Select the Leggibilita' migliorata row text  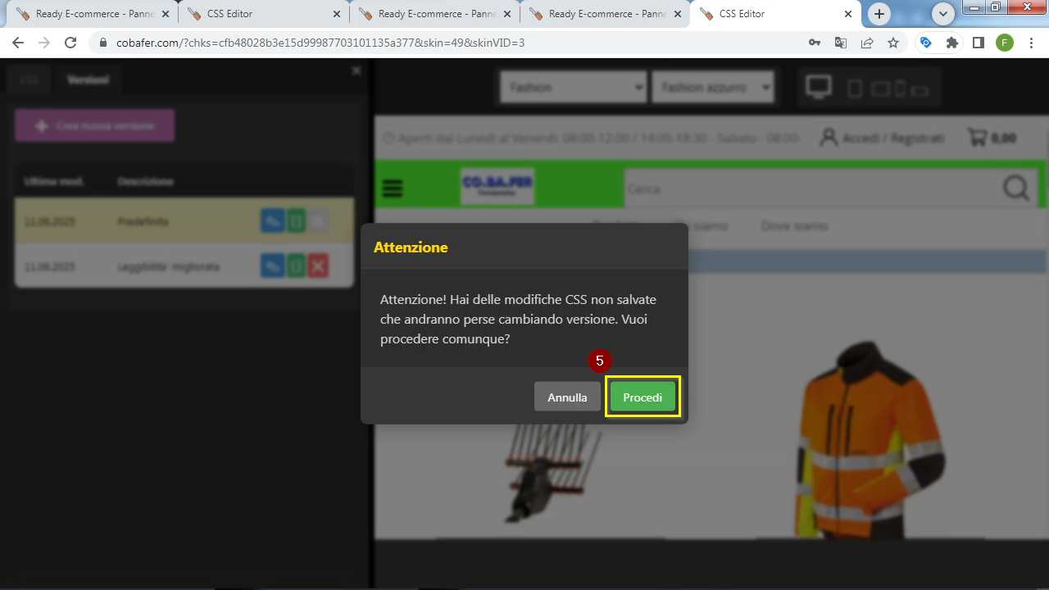click(169, 266)
